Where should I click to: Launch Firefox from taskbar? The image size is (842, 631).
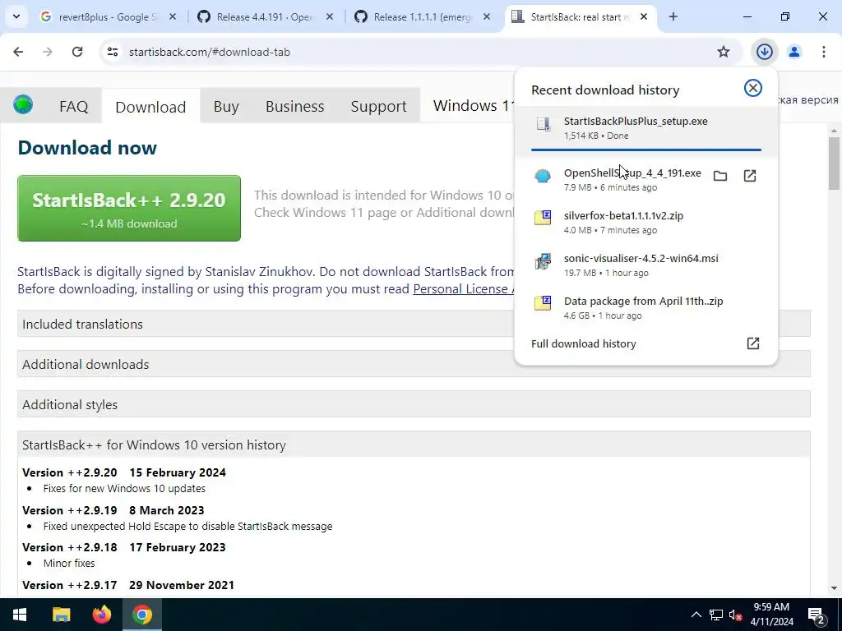101,615
